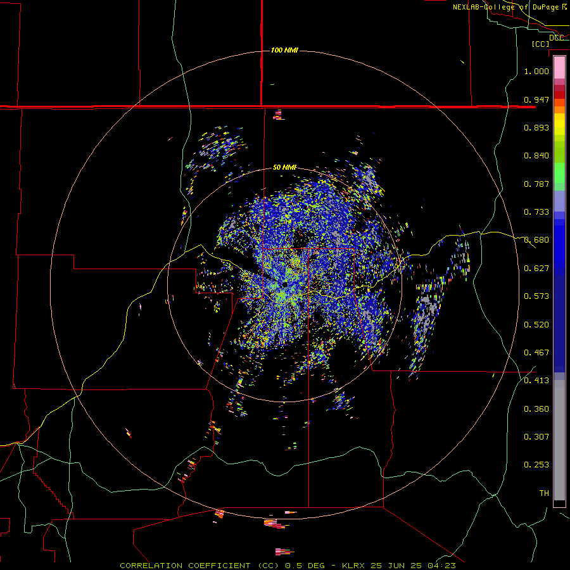
Task: Click the [CC] legend title
Action: coord(540,44)
